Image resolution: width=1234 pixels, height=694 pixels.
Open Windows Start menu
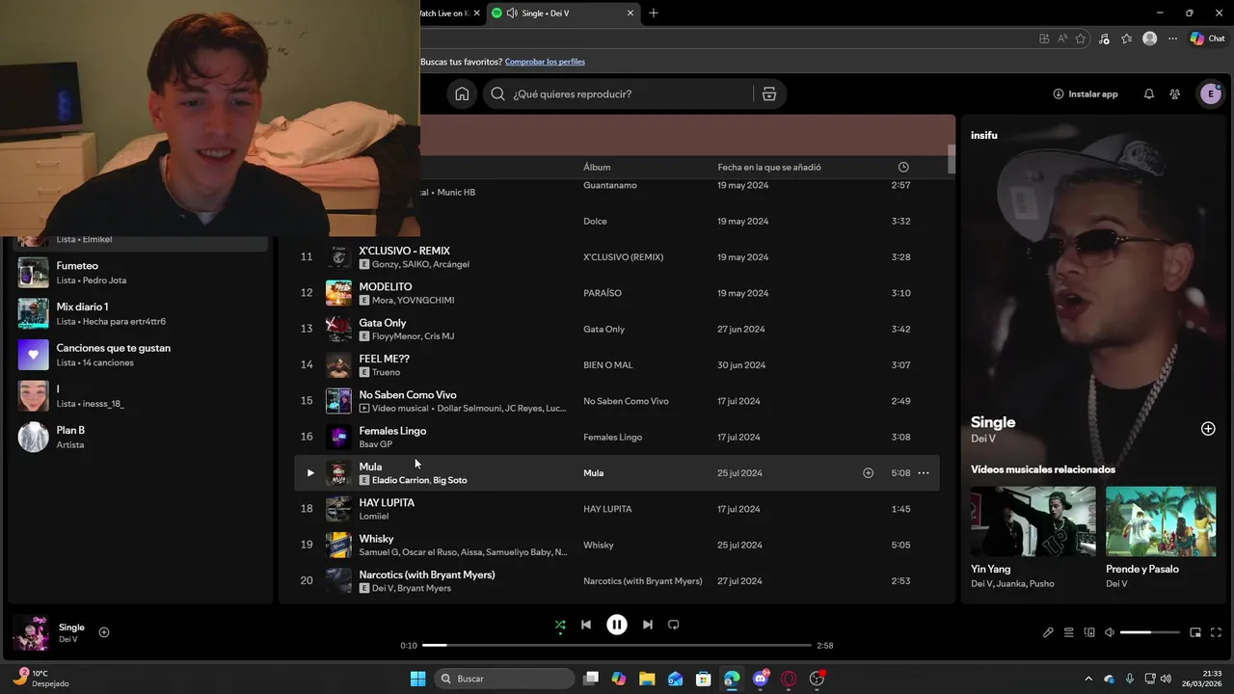click(x=417, y=679)
